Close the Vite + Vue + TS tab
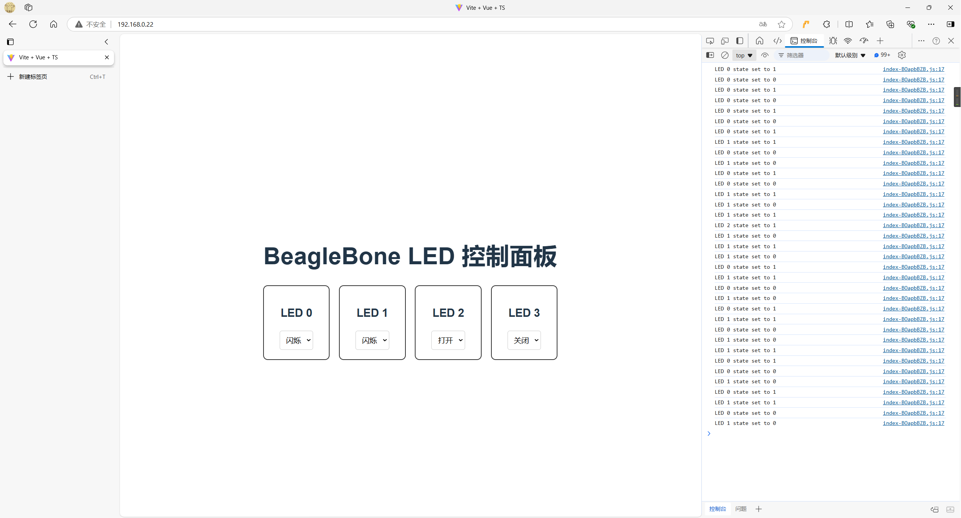 (107, 57)
